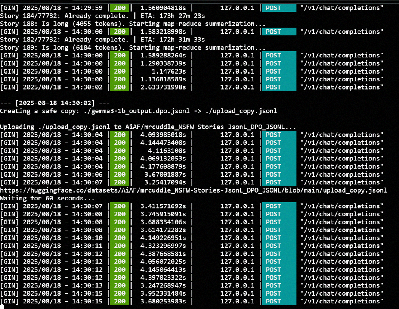
Task: Click the latency value 4.149226951s
Action: pyautogui.click(x=163, y=238)
